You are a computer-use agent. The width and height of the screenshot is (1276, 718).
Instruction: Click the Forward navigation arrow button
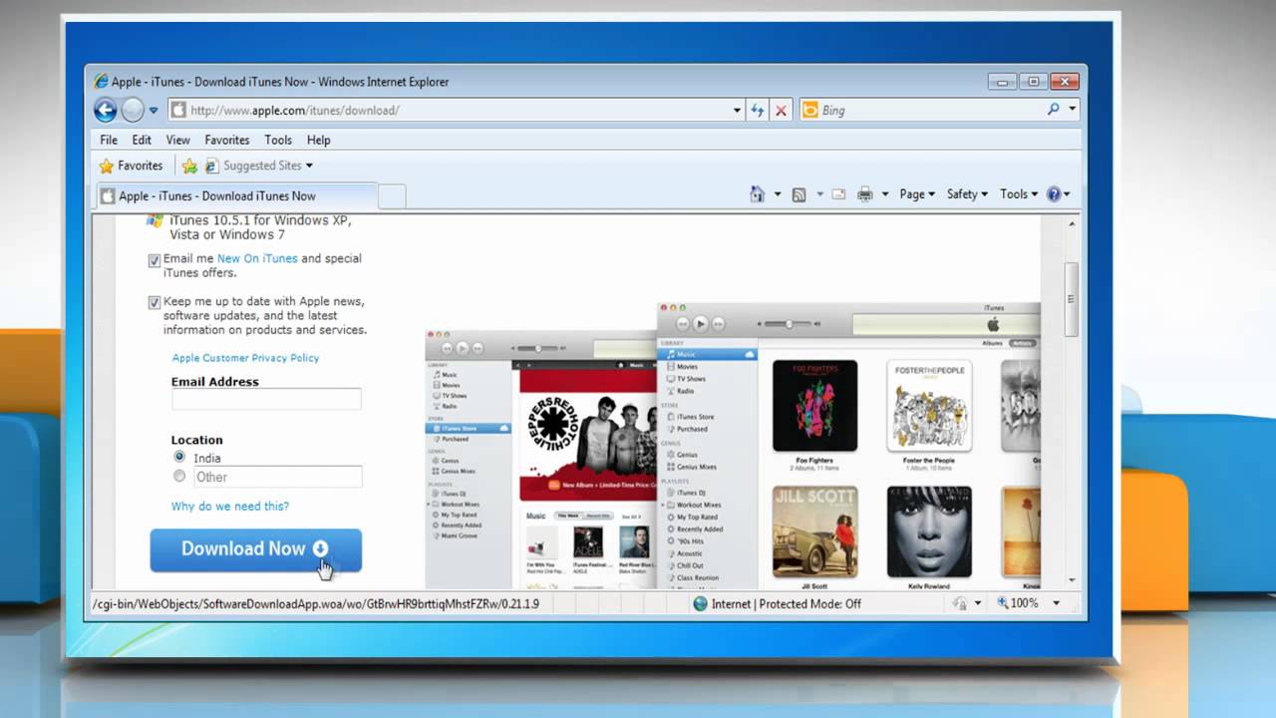tap(133, 110)
